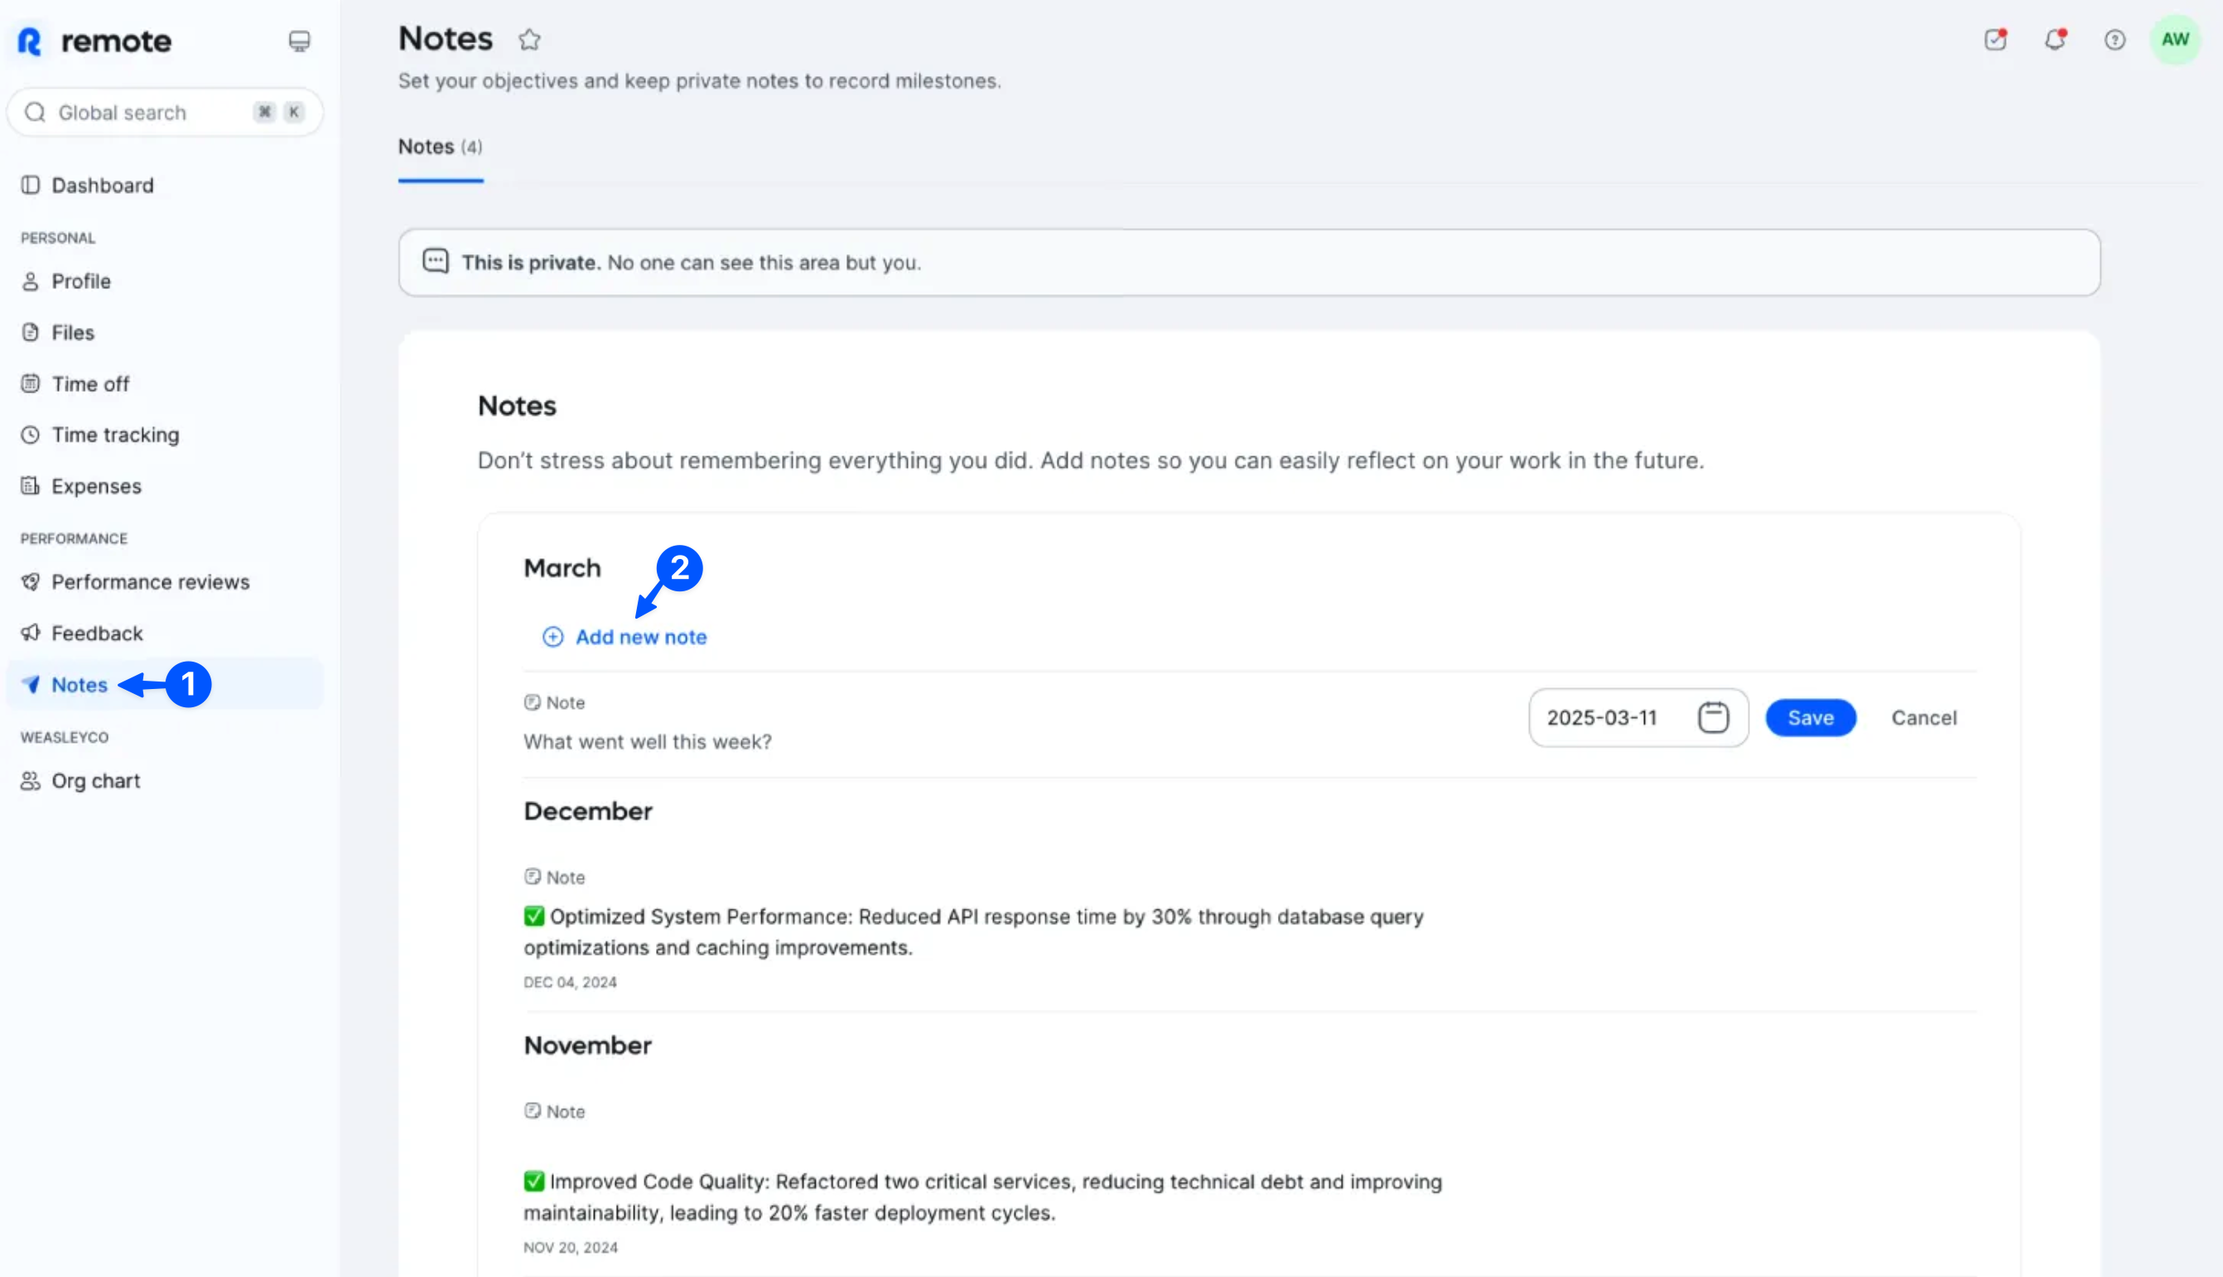Open Time tracking in the sidebar
2223x1277 pixels.
(x=115, y=435)
